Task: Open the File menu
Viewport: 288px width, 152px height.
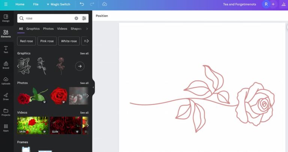Action: [x=36, y=4]
